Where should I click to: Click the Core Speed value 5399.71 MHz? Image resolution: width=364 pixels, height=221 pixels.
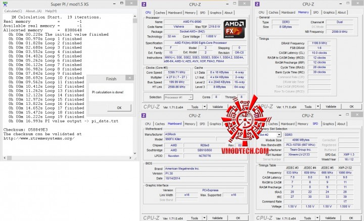(x=176, y=73)
